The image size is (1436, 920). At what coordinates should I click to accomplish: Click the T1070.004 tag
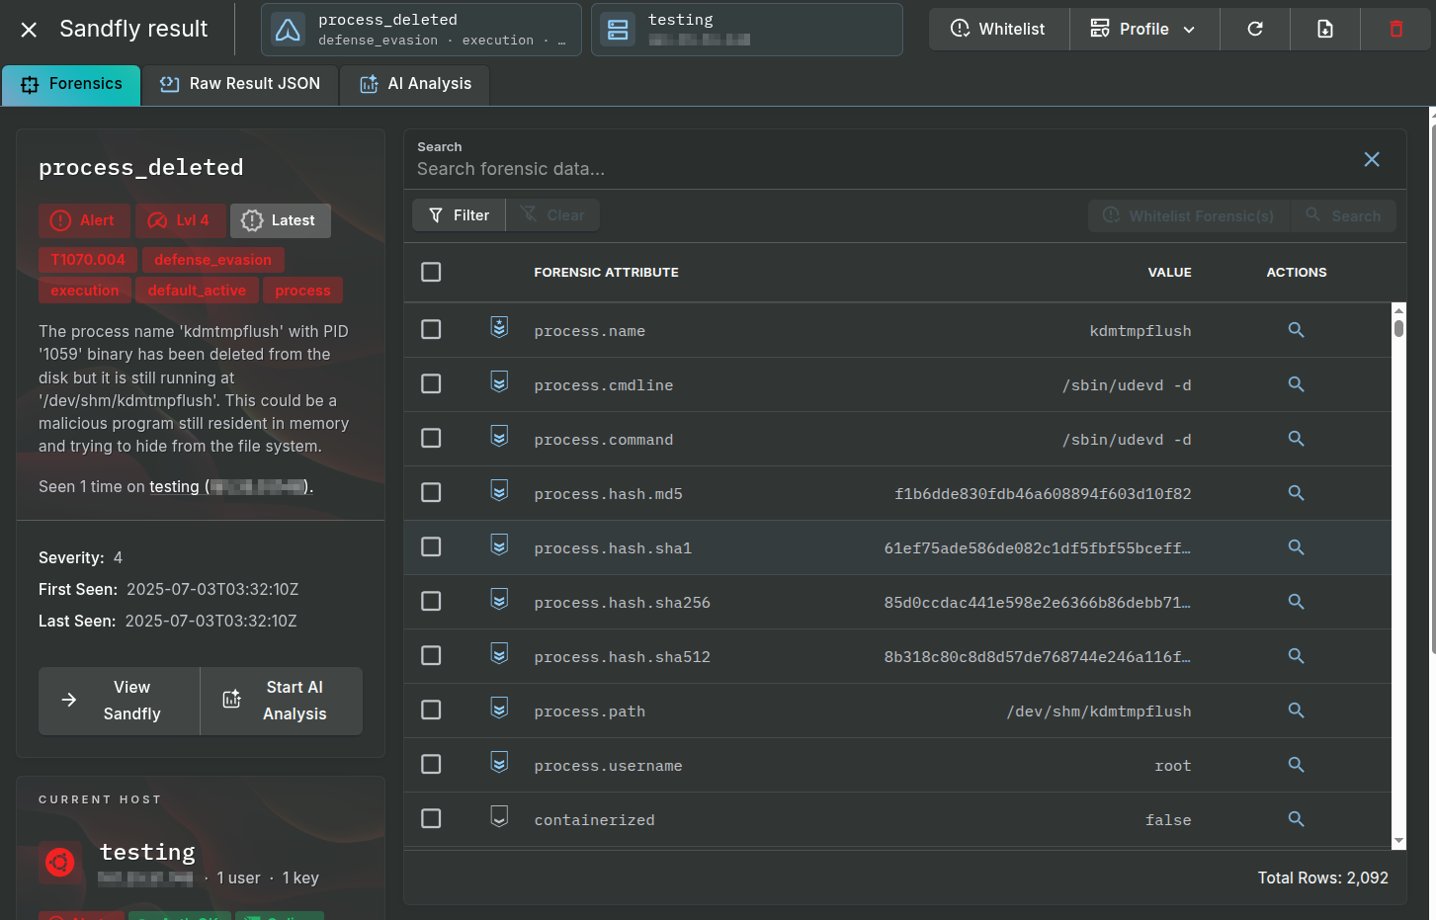pos(88,260)
